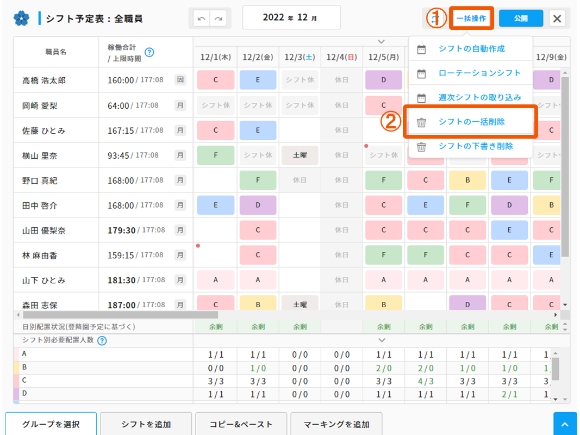
Task: Select ローテーションシフト from the menu
Action: (479, 73)
